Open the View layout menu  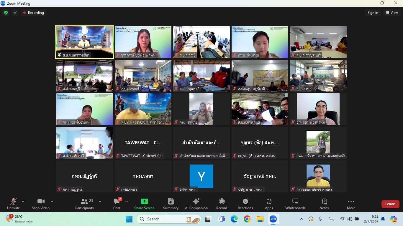pyautogui.click(x=392, y=13)
